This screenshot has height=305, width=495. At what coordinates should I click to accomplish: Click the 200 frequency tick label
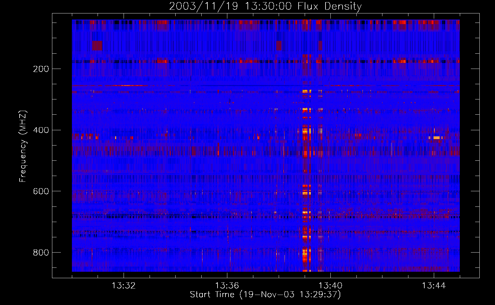click(x=41, y=69)
